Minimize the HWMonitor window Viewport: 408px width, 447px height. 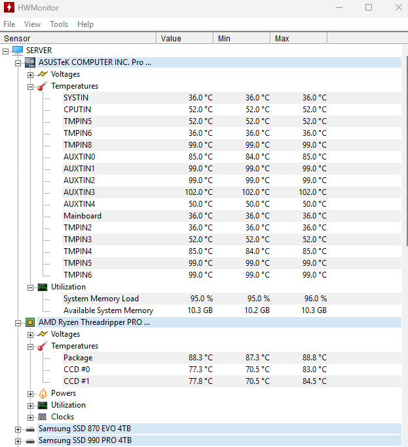339,7
